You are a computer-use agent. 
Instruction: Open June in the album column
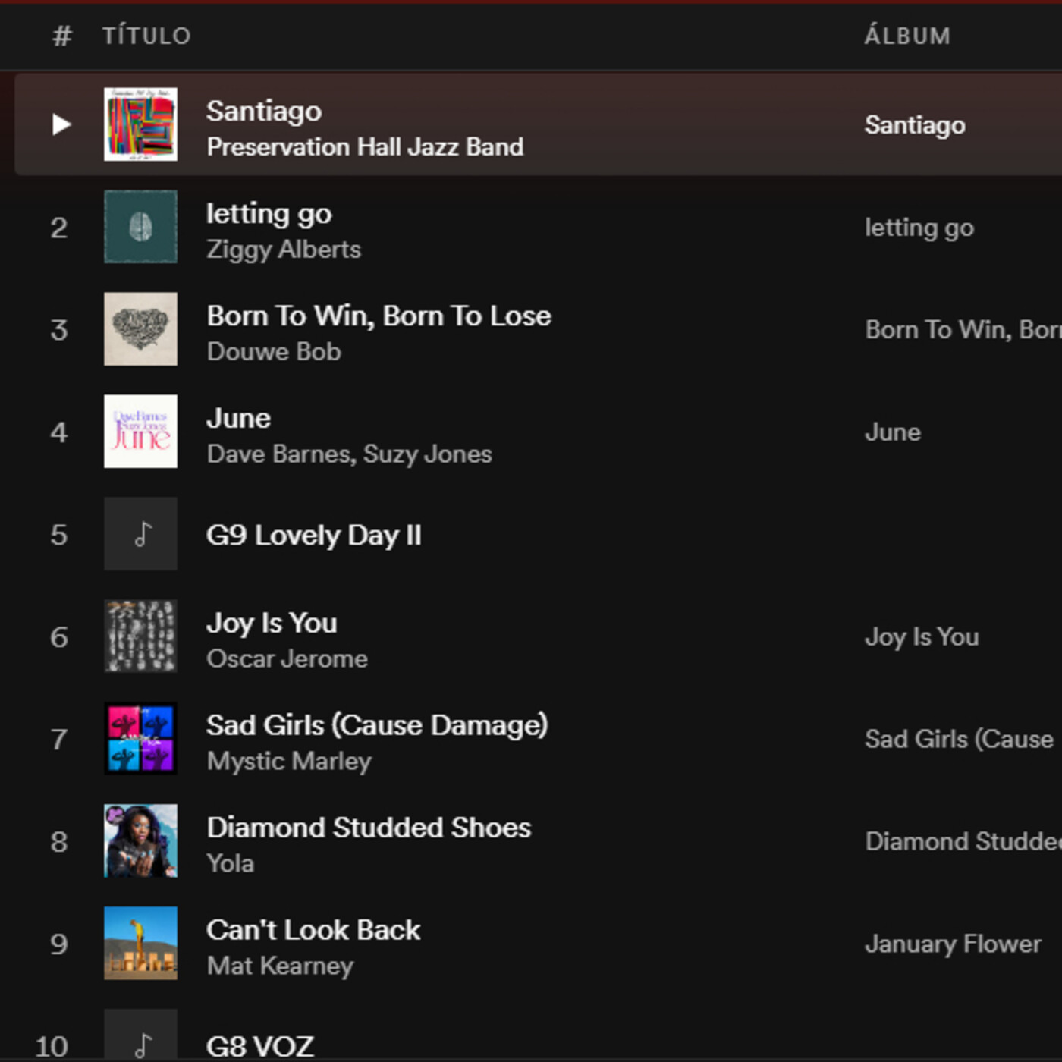(x=893, y=432)
